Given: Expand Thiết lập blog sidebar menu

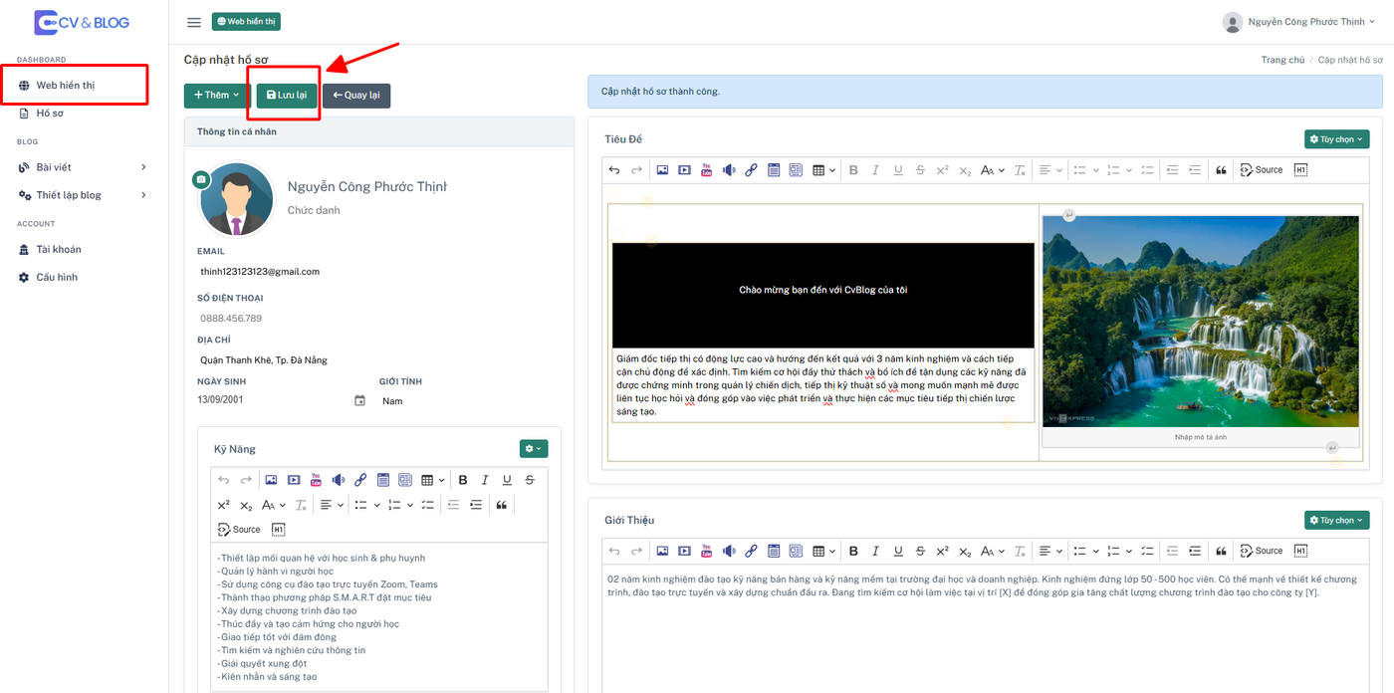Looking at the screenshot, I should [85, 195].
